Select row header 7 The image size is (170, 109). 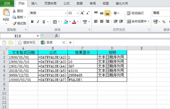pyautogui.click(x=4, y=80)
